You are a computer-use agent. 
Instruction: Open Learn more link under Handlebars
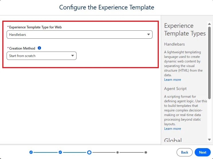tap(173, 80)
